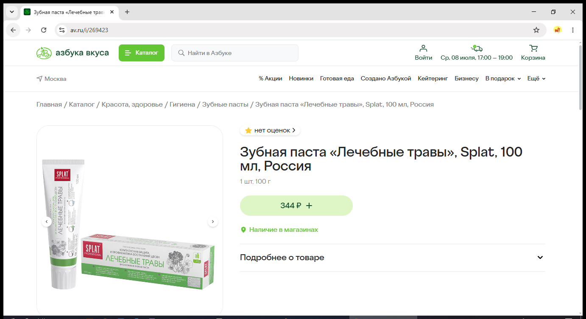Open delivery slot Ср. 08 июля, 17:00 – 19:00

(x=477, y=53)
